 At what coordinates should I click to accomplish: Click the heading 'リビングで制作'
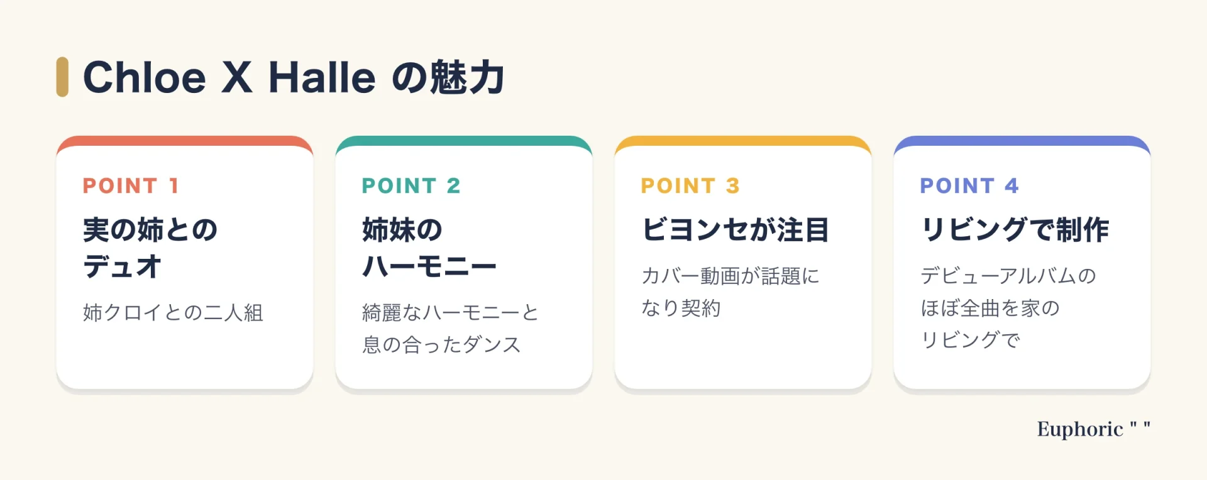point(1015,230)
